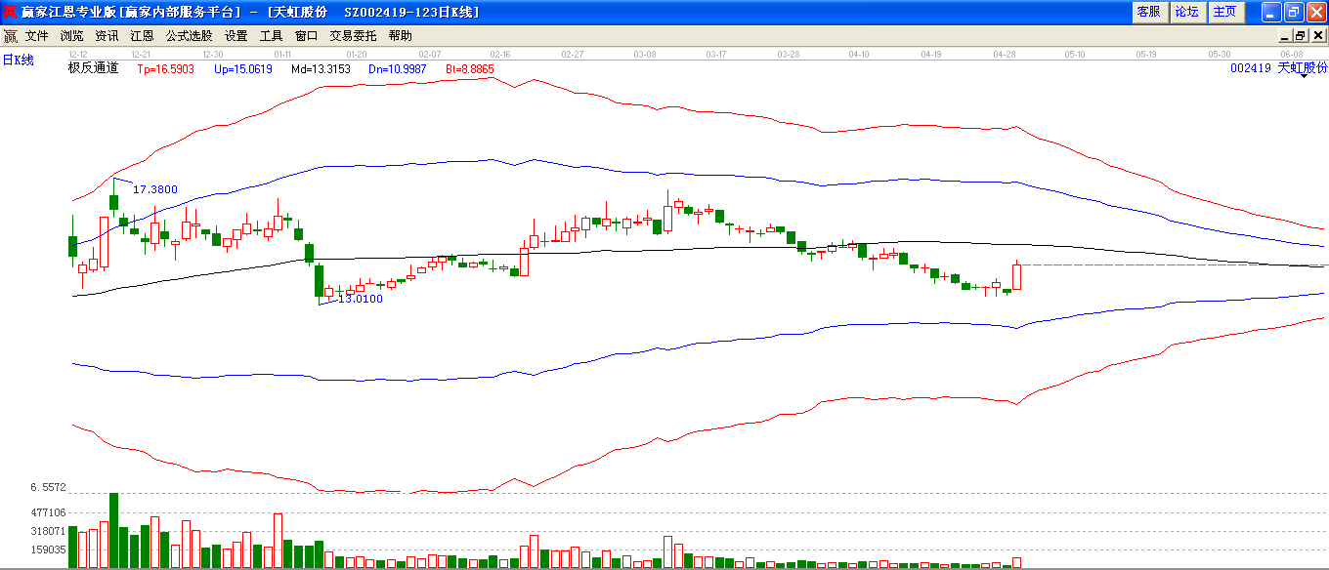The image size is (1329, 570).
Task: Click the 477106 volume axis label
Action: pyautogui.click(x=48, y=512)
